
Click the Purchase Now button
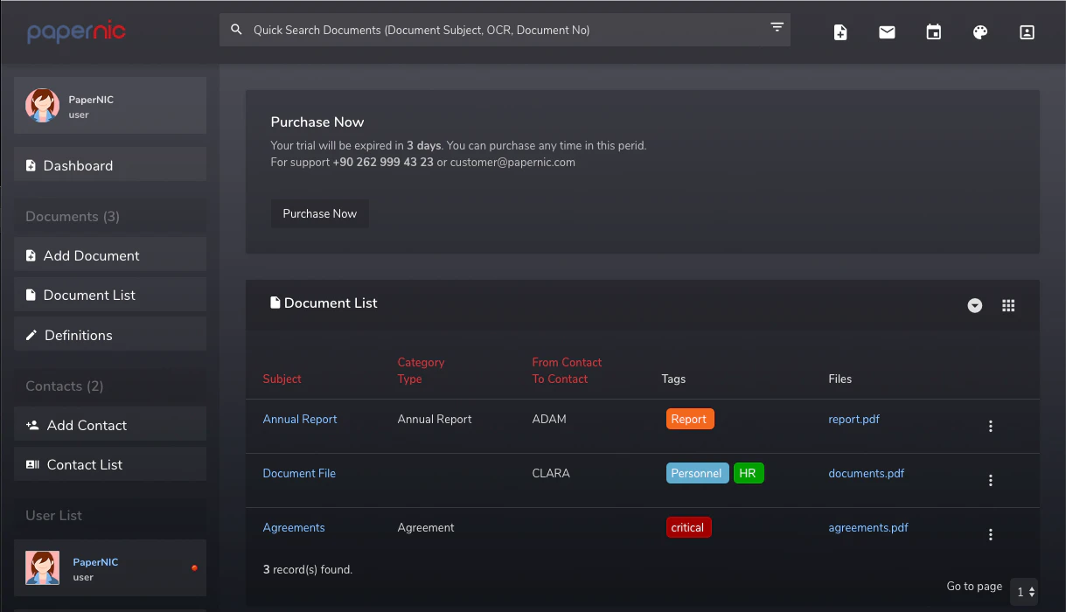pos(319,213)
